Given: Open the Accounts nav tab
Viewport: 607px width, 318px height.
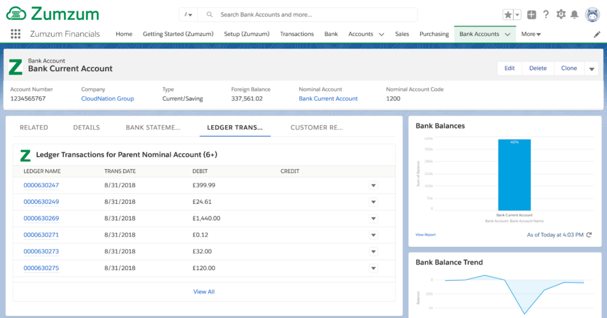Looking at the screenshot, I should click(360, 34).
